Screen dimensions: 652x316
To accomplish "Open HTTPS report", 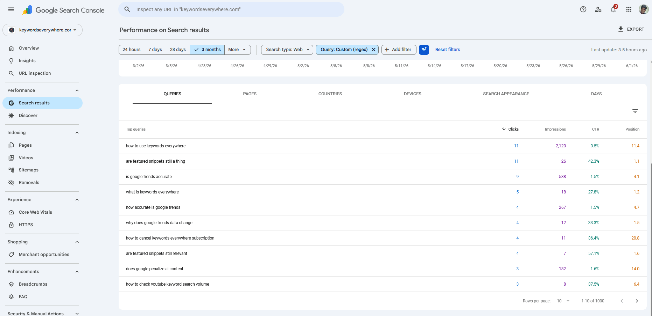I will (42, 225).
